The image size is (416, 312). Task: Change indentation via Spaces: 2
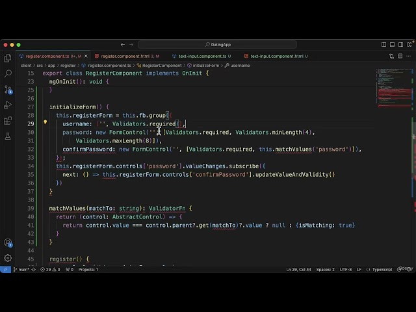[x=325, y=269]
